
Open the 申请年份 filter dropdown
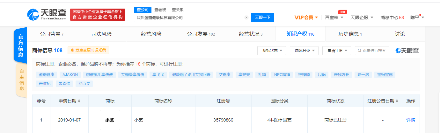(337, 51)
